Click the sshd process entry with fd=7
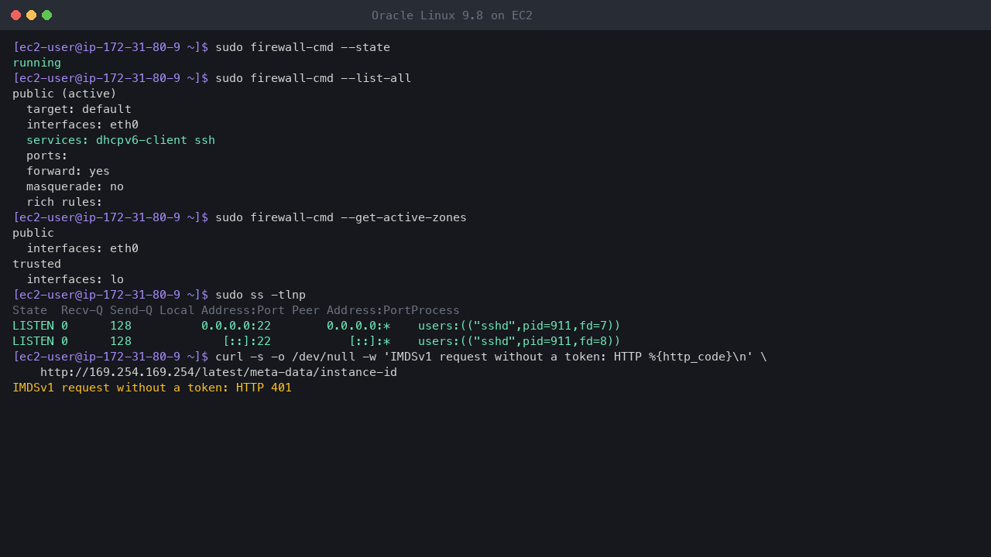This screenshot has height=557, width=991. click(x=520, y=326)
